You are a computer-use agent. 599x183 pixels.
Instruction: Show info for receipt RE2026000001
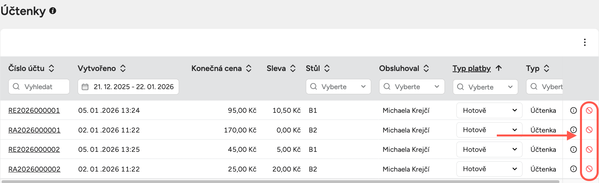pos(573,111)
